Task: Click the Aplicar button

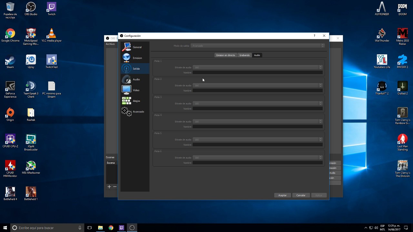Action: click(319, 195)
